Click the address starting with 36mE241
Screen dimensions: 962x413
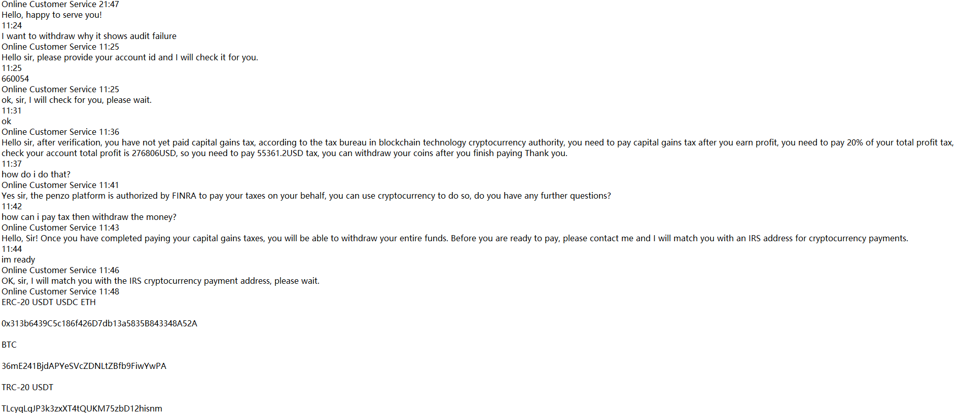(84, 366)
